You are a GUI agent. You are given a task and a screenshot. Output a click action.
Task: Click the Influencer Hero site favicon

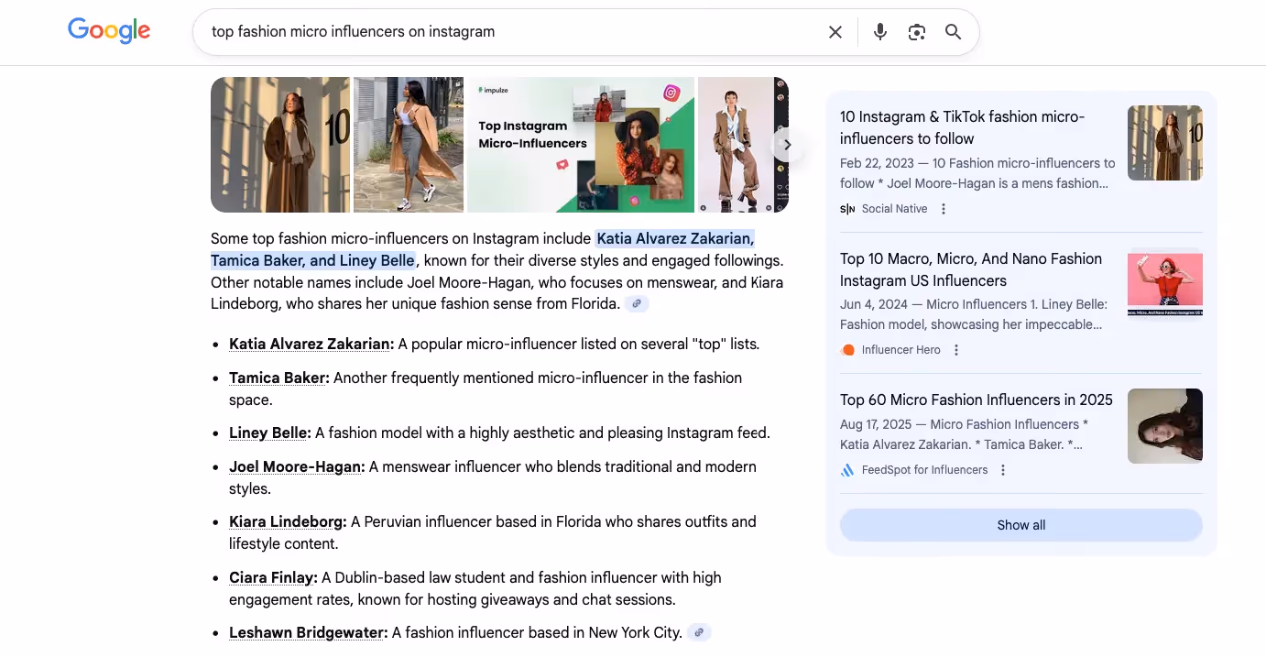[847, 350]
